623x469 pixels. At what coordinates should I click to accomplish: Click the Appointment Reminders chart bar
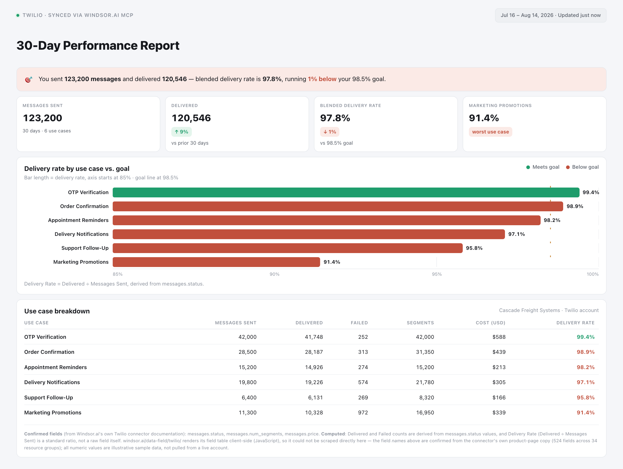pos(327,220)
